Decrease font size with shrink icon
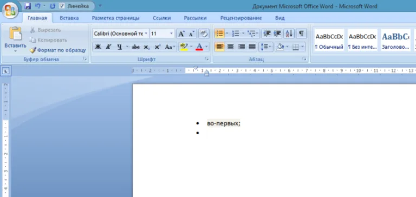Screen dimensions: 416x197 click(x=192, y=34)
